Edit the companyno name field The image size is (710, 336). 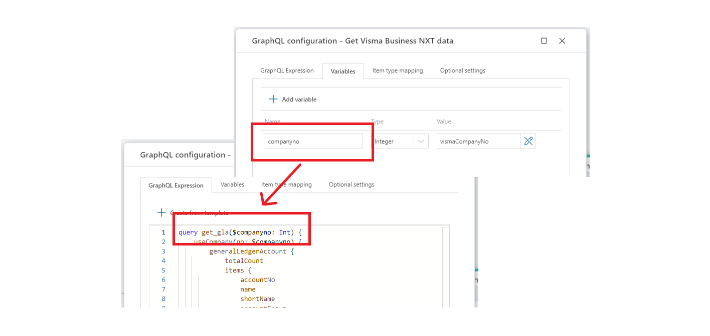click(x=314, y=141)
